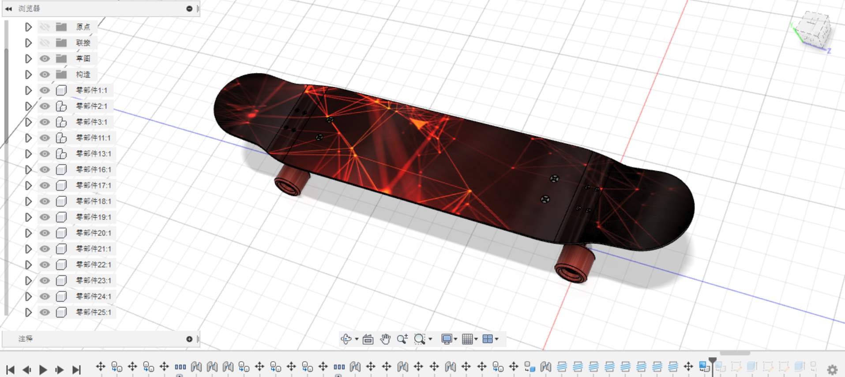Select the 零部件24:1 label
845x377 pixels.
tap(94, 296)
